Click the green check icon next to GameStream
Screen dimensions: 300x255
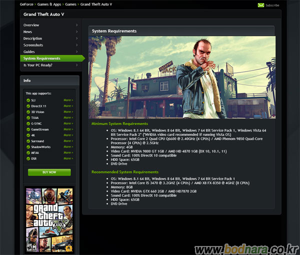pos(28,129)
